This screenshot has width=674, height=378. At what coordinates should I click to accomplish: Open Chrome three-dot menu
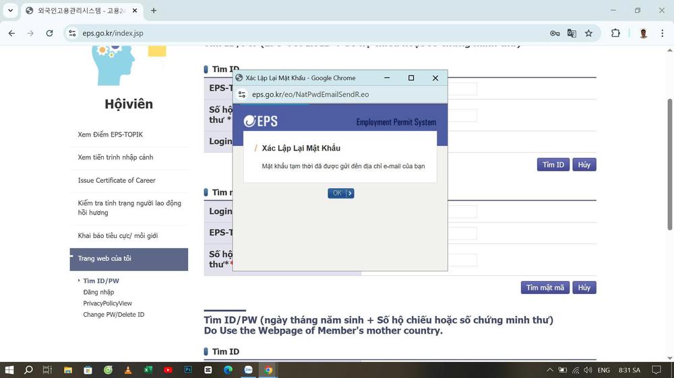coord(662,33)
